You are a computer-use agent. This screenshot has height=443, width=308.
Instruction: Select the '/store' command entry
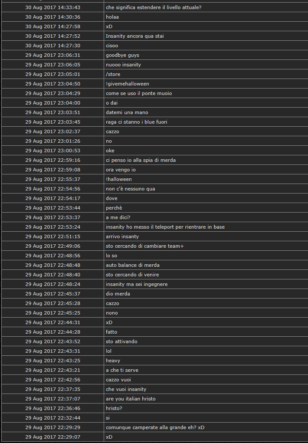coord(113,74)
